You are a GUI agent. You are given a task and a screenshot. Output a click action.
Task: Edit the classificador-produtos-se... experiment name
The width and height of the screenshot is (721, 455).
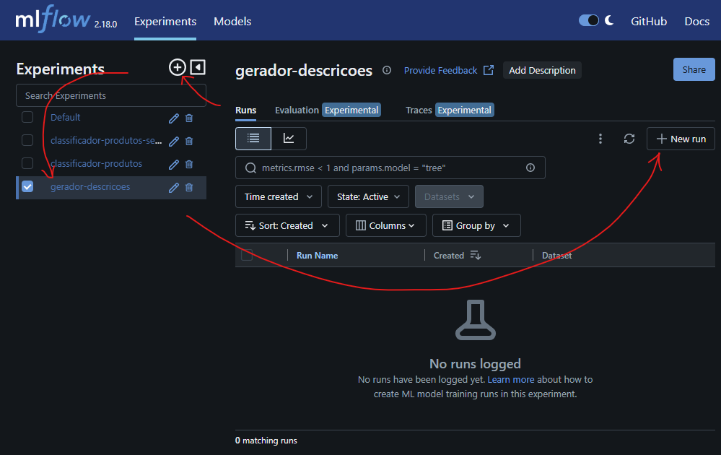(x=173, y=142)
